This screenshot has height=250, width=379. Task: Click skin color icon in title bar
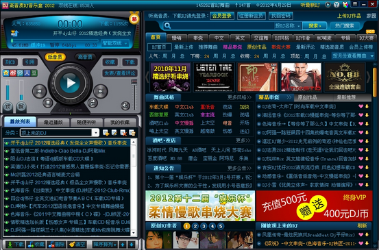[x=345, y=5]
